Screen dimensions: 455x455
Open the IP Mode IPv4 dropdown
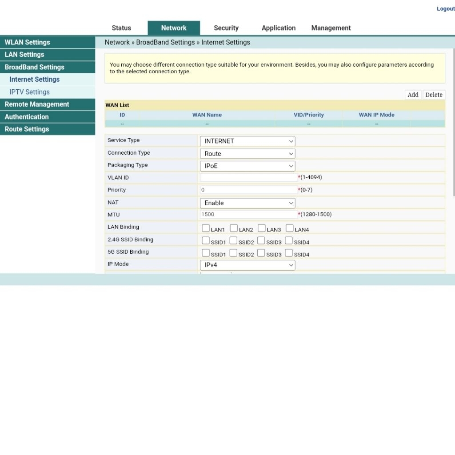pyautogui.click(x=247, y=265)
